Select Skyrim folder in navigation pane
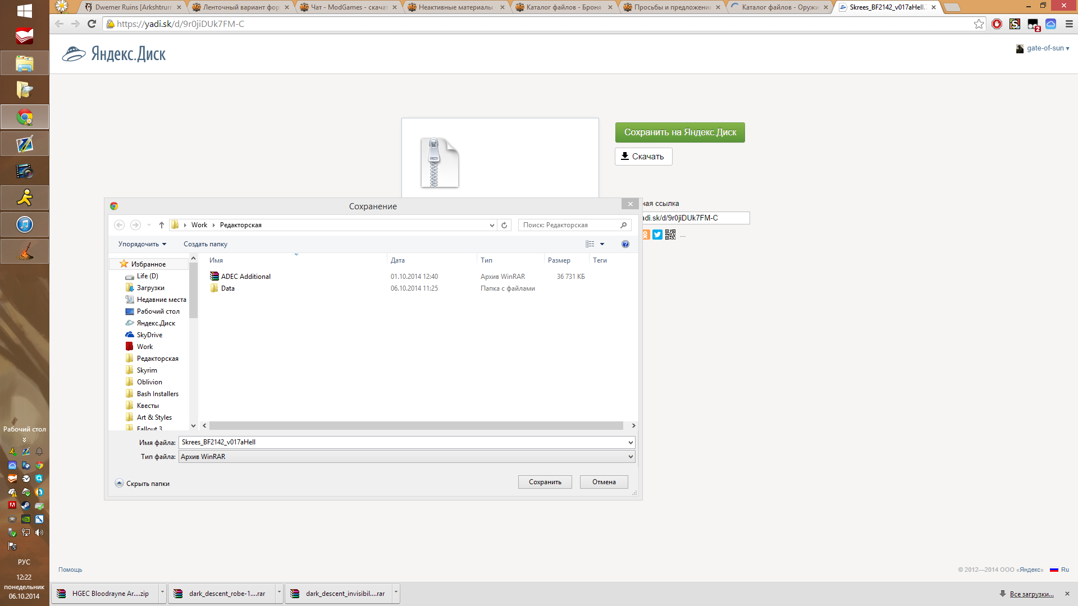 147,370
